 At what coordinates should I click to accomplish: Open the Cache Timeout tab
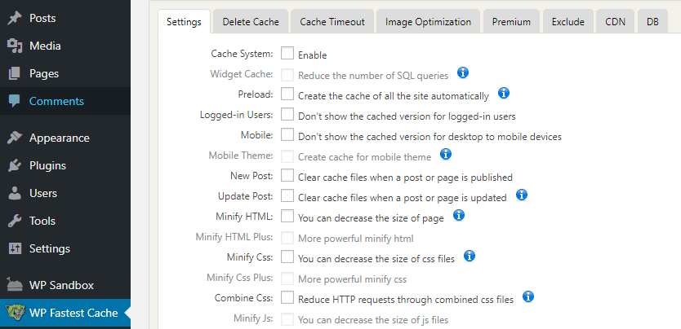click(x=332, y=22)
